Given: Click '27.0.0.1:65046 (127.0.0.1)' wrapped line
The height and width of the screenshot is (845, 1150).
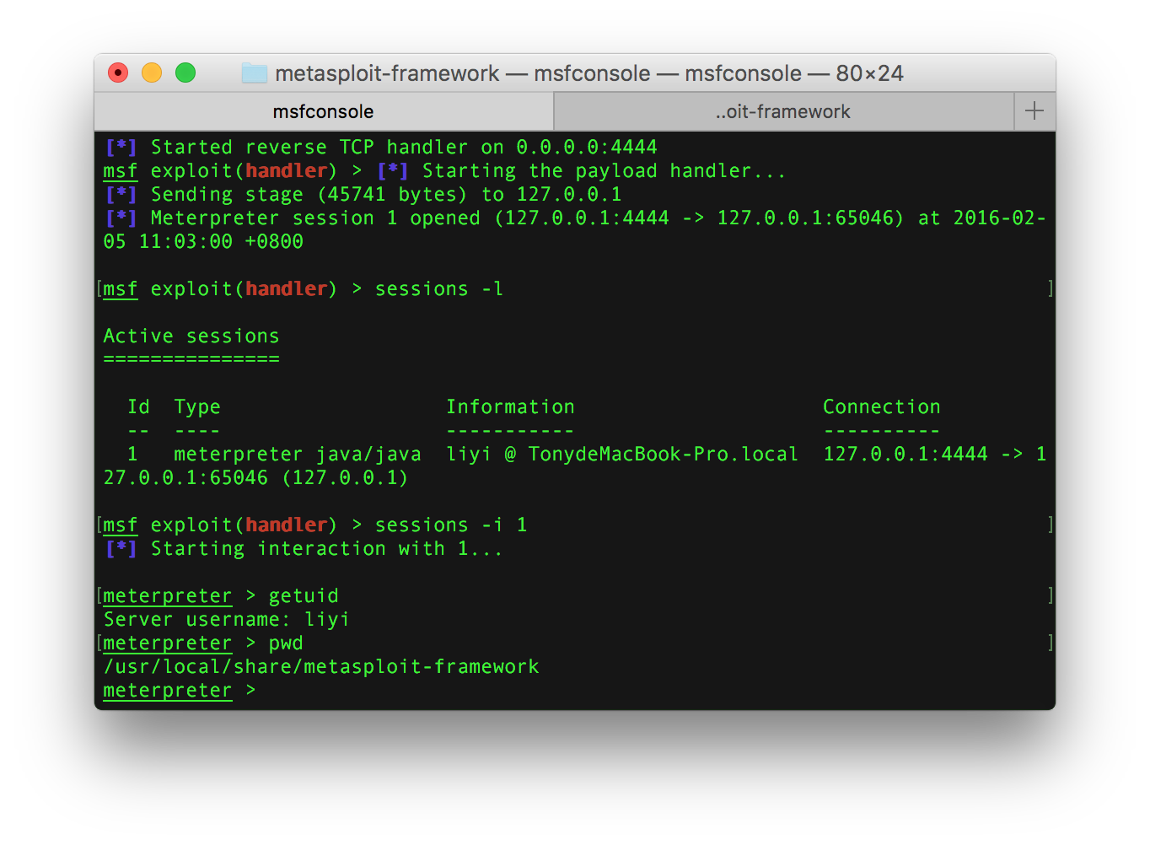Looking at the screenshot, I should (x=255, y=477).
